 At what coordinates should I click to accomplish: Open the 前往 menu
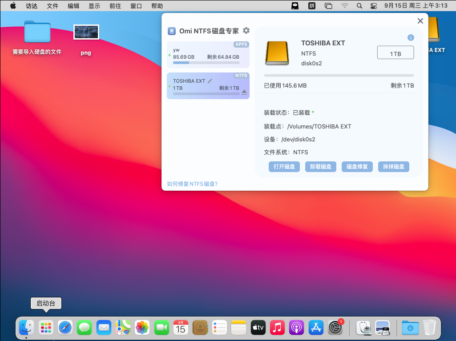115,6
